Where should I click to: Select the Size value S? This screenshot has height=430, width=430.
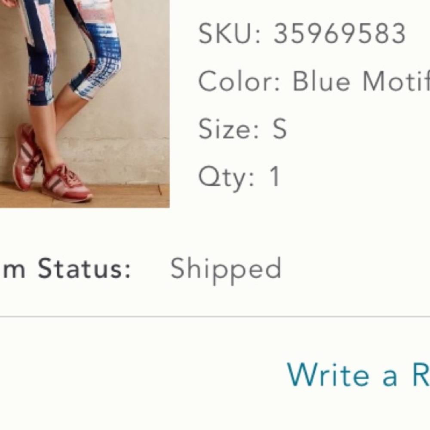pos(279,127)
